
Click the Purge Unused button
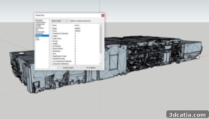[x=68, y=68]
